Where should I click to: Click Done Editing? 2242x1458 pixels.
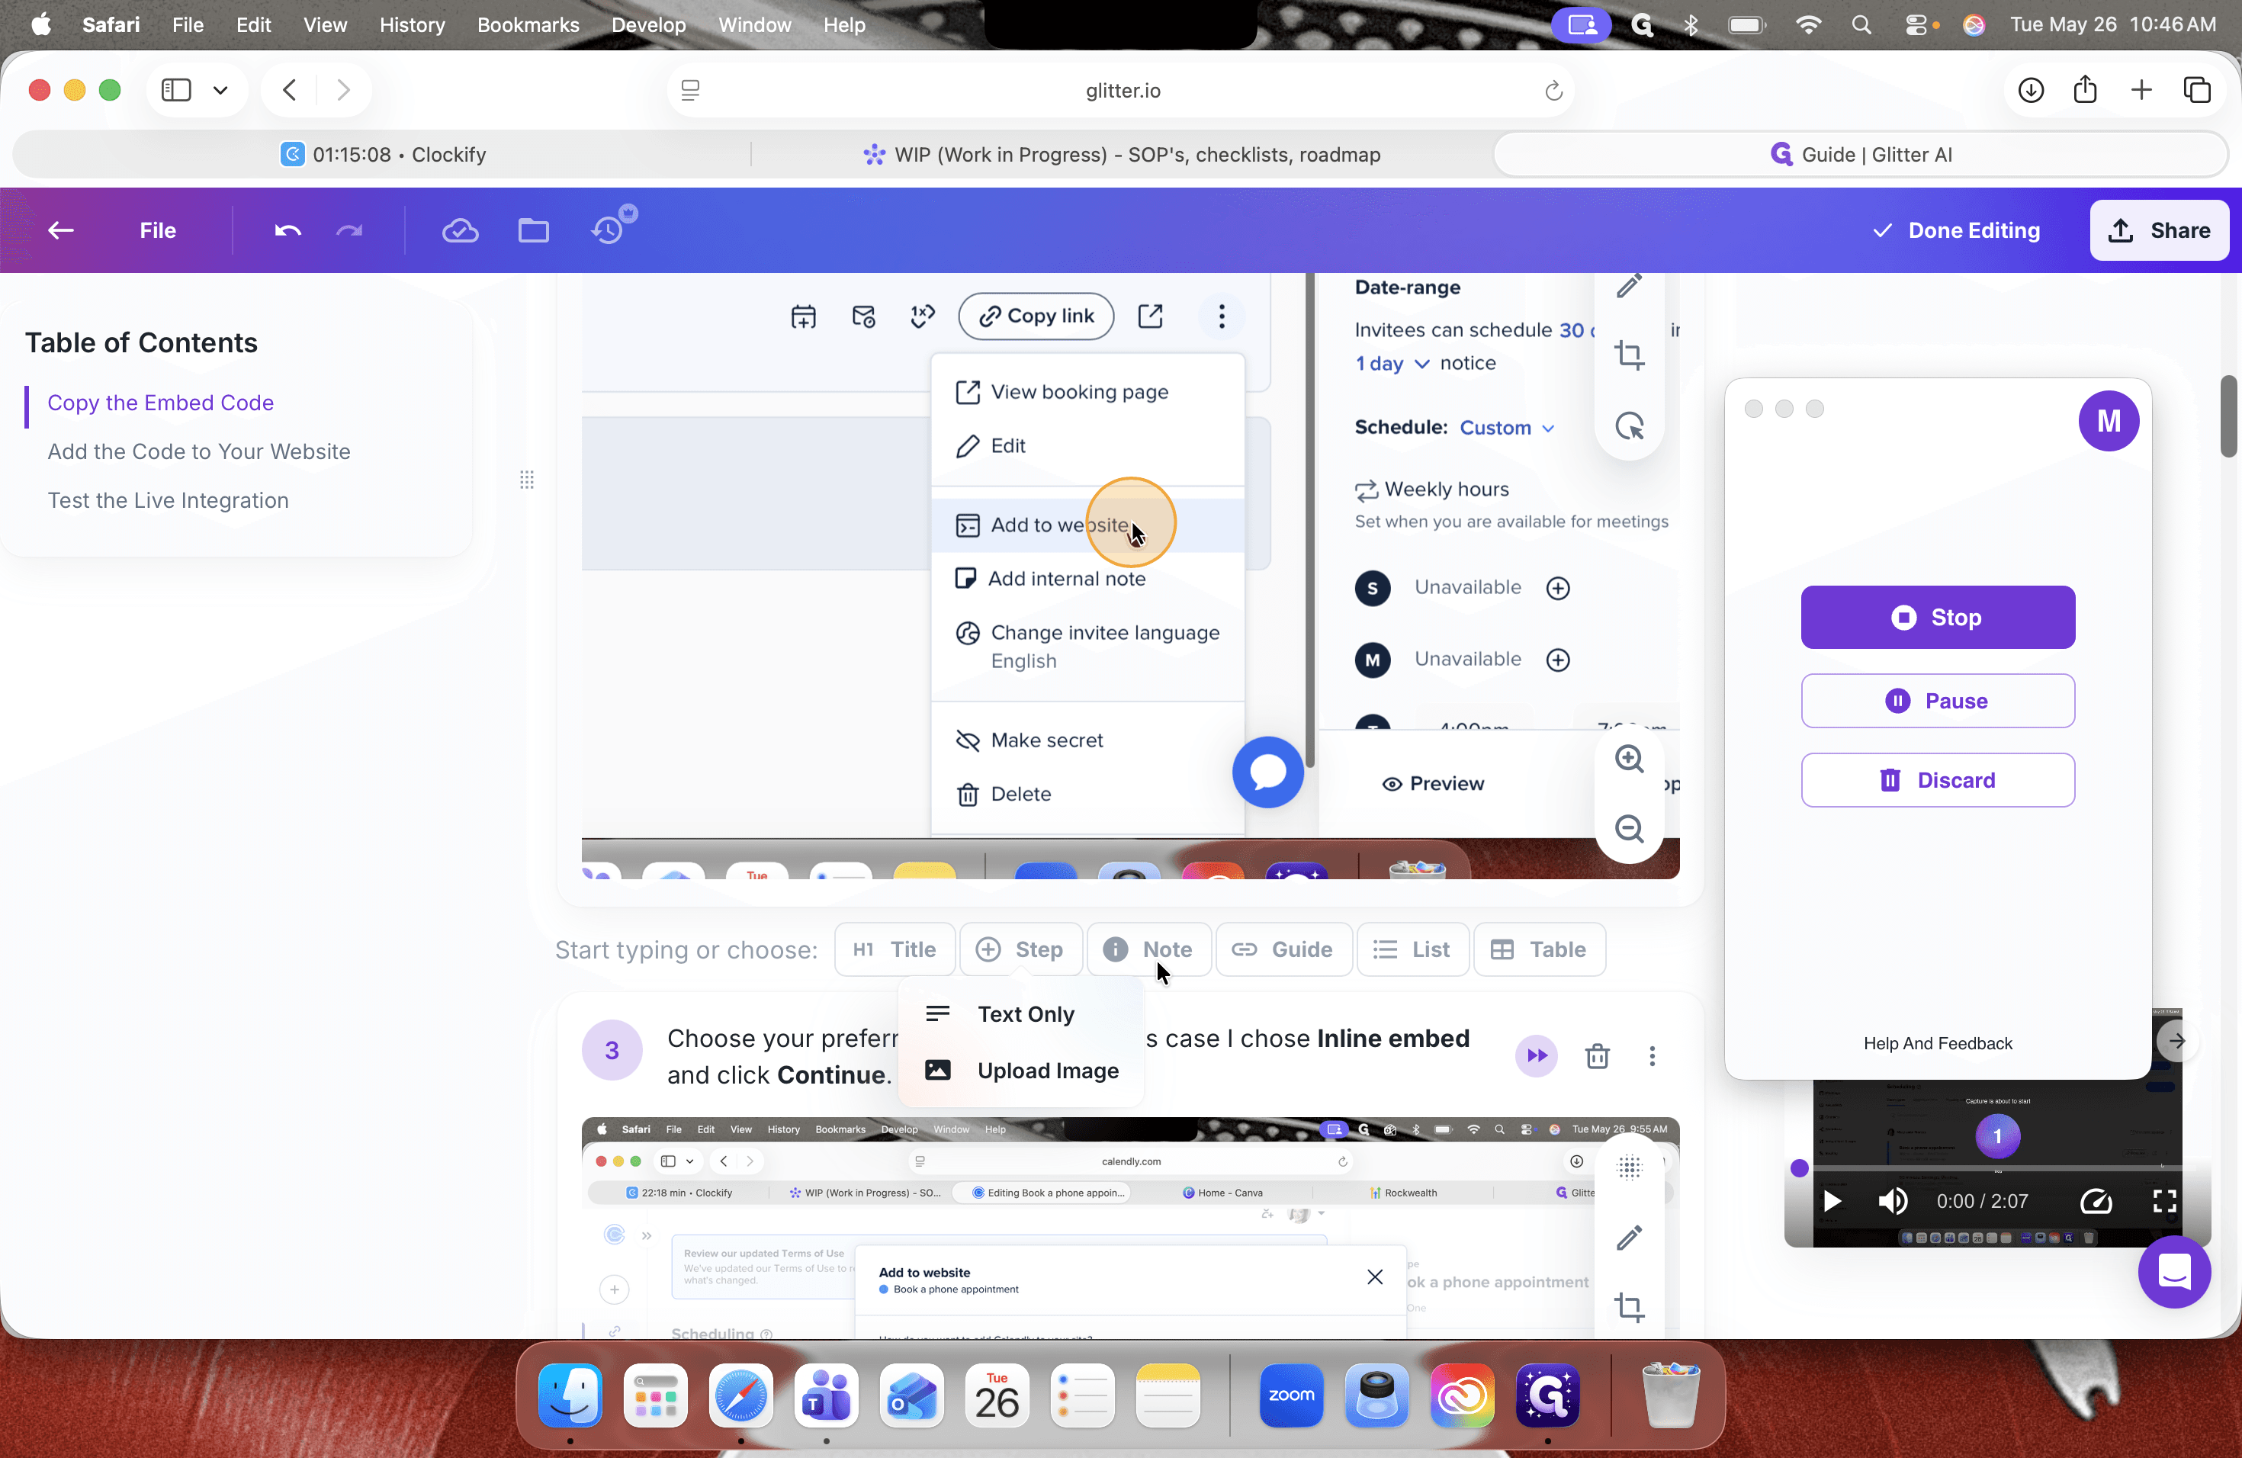click(1955, 230)
